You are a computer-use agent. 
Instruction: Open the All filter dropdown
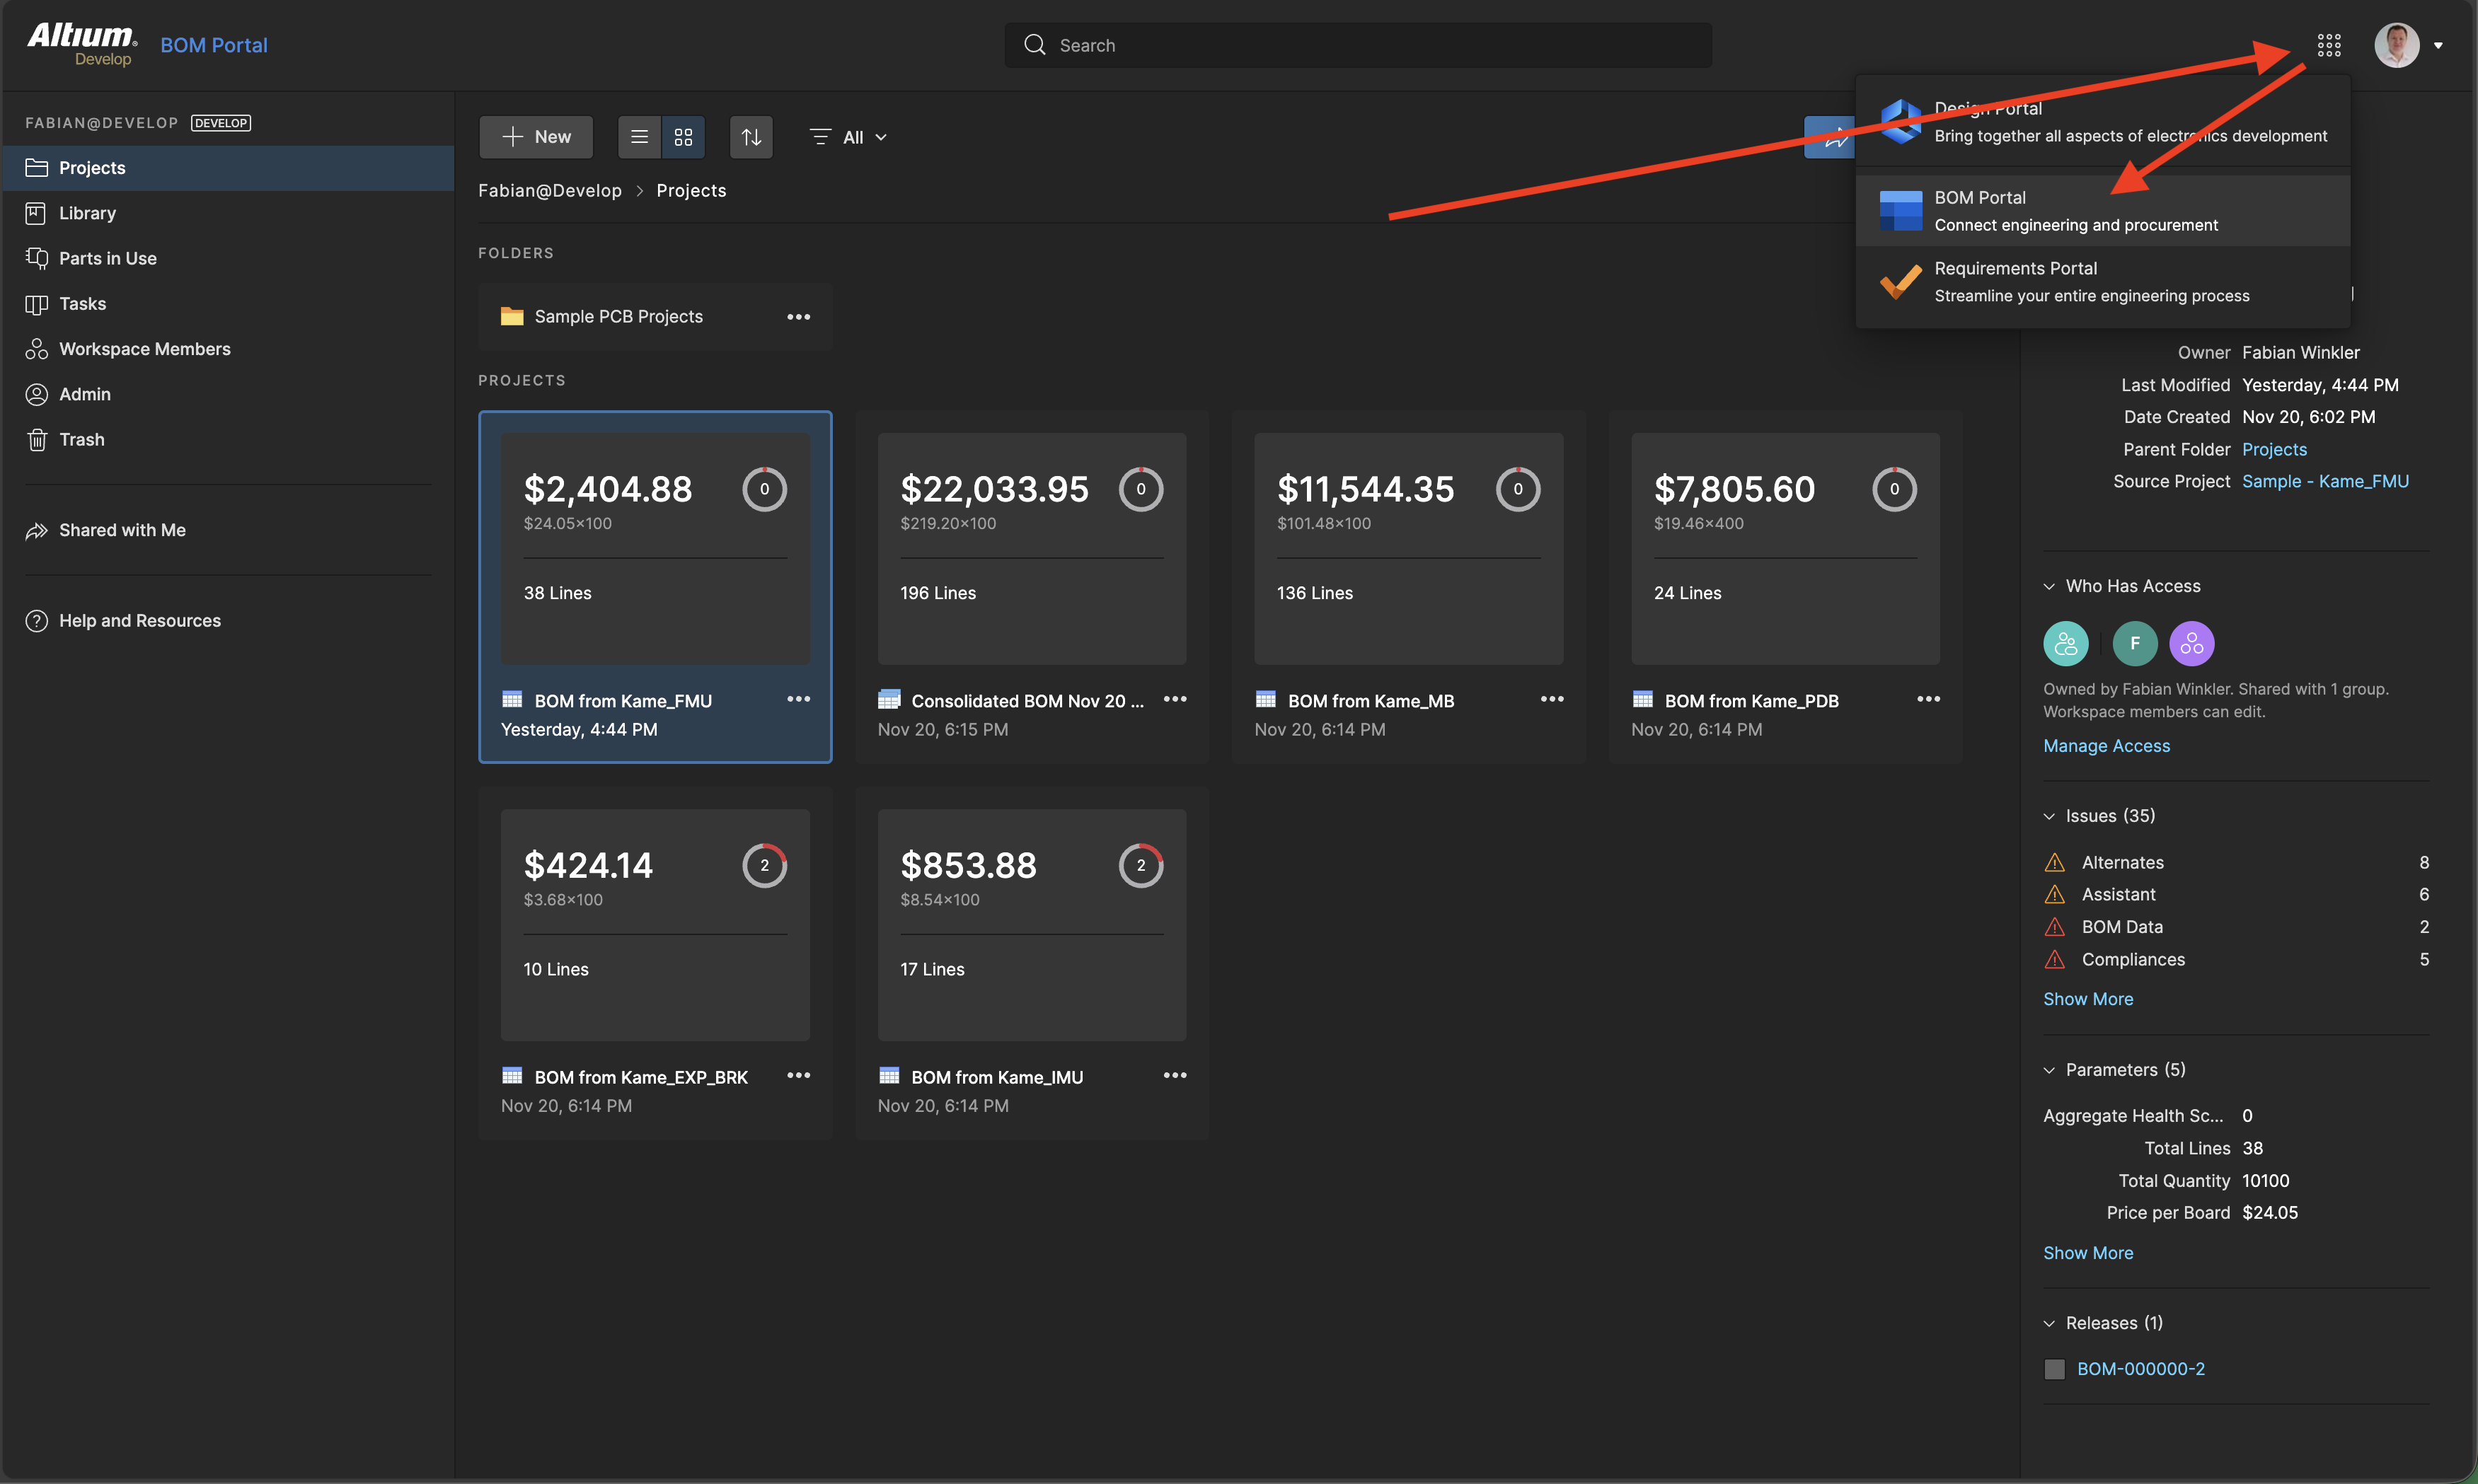pyautogui.click(x=848, y=137)
